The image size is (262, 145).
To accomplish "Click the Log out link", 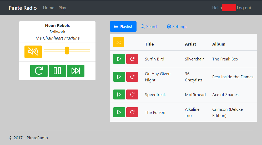I will pos(244,8).
